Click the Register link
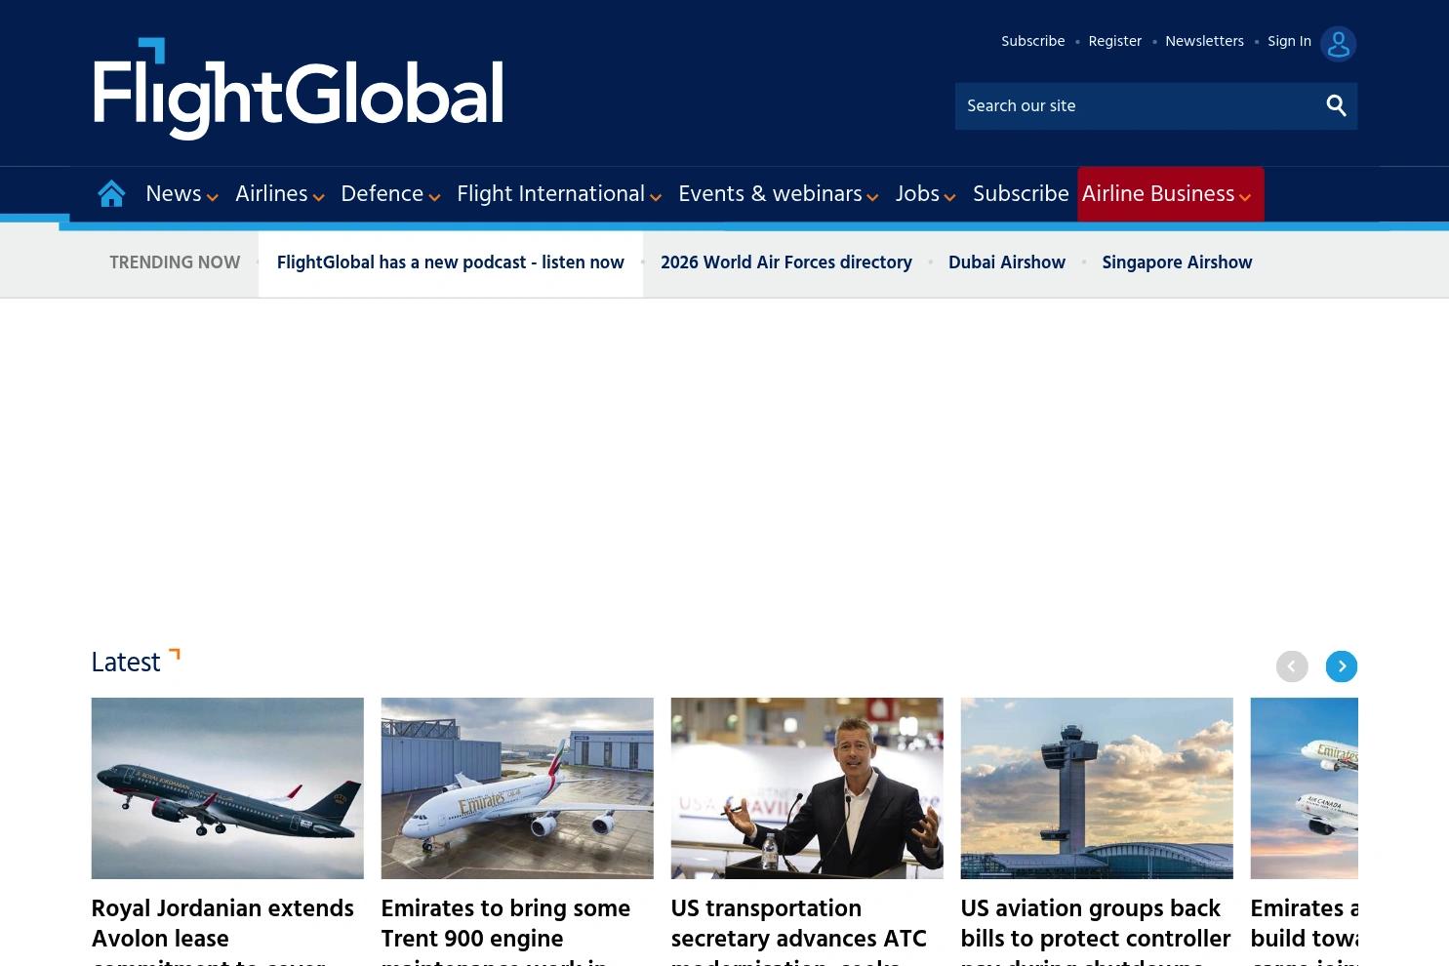Viewport: 1449px width, 966px height. tap(1114, 41)
